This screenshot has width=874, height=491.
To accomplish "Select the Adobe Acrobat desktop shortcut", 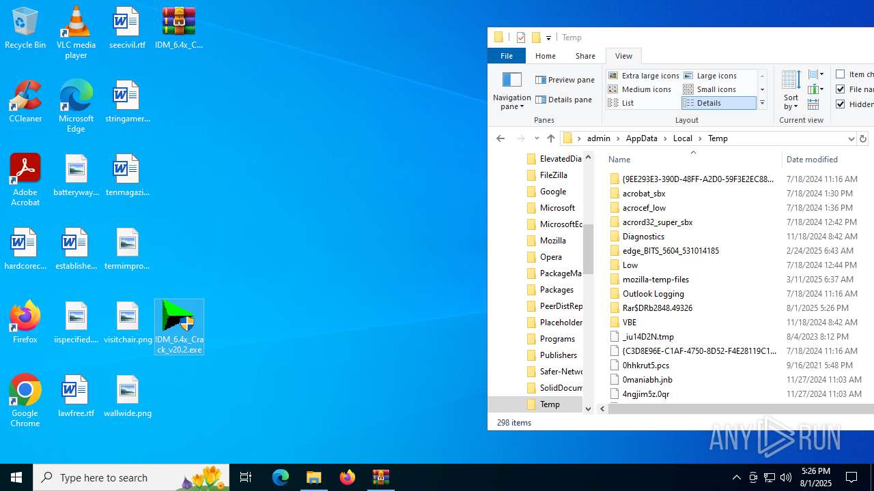I will 25,180.
